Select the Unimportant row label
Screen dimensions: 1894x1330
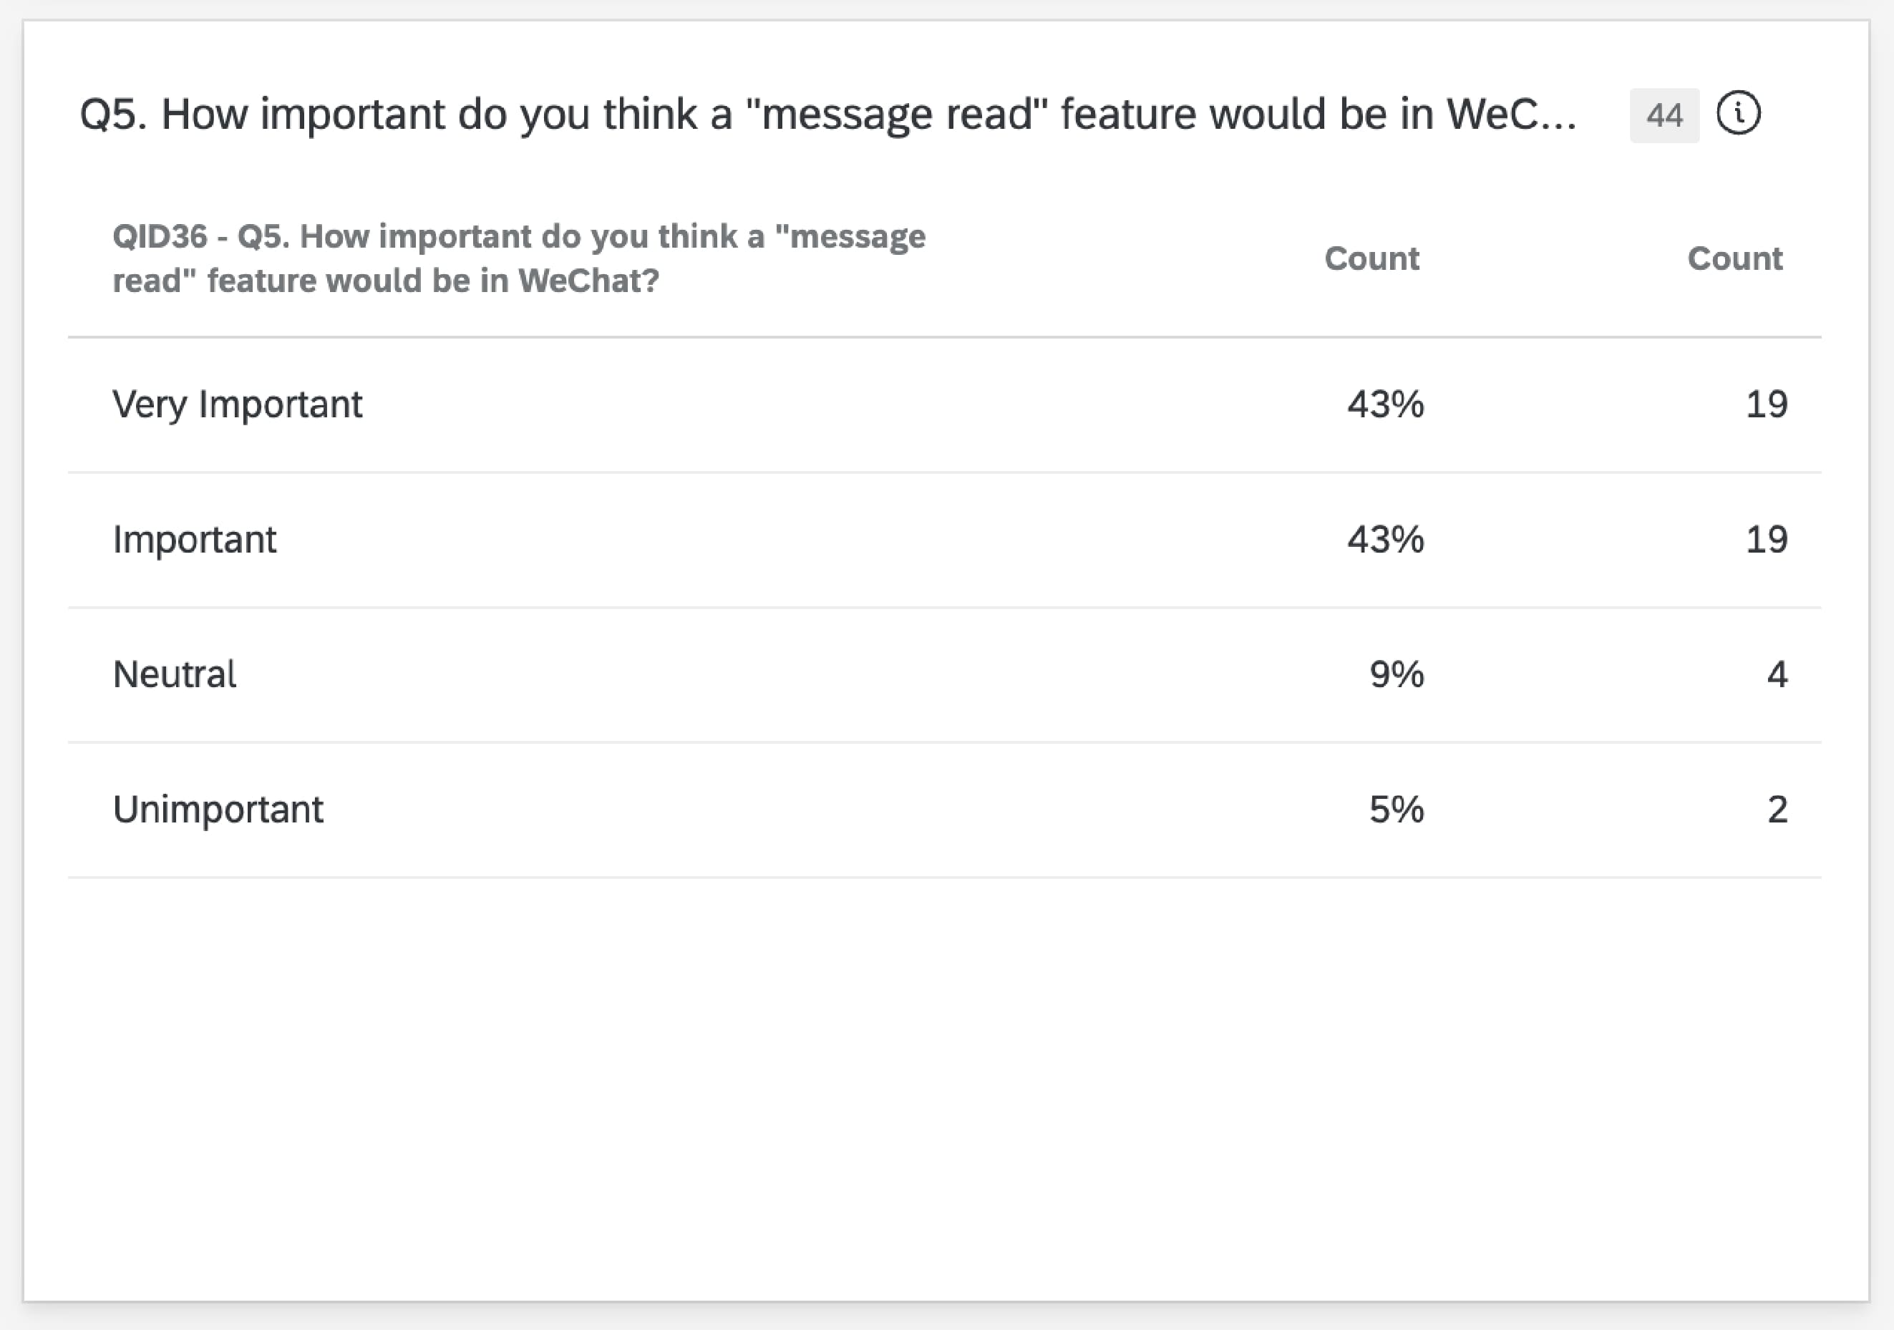tap(218, 810)
